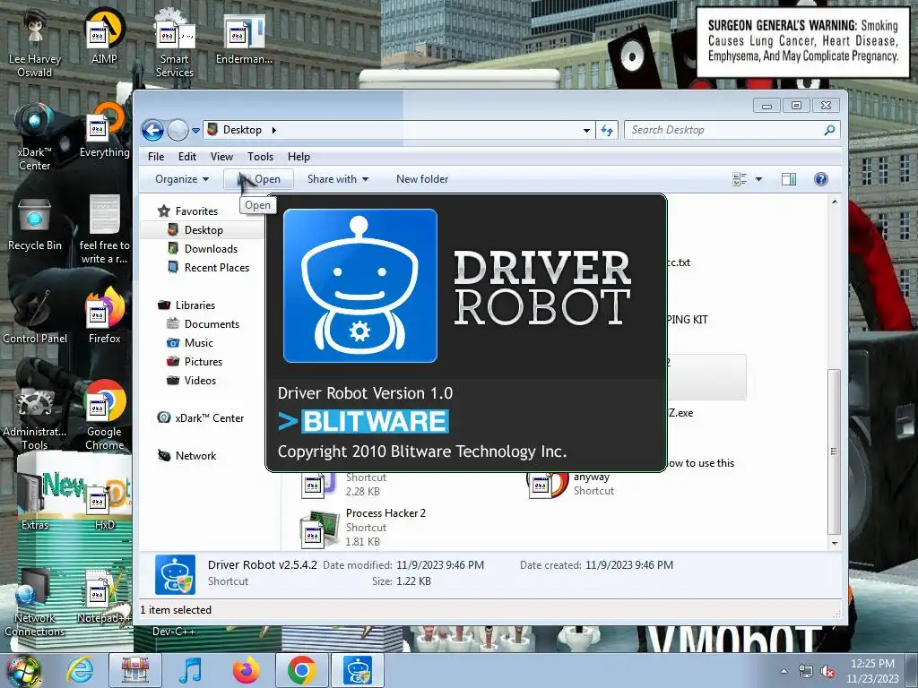This screenshot has height=688, width=918.
Task: Open the File menu
Action: [156, 157]
